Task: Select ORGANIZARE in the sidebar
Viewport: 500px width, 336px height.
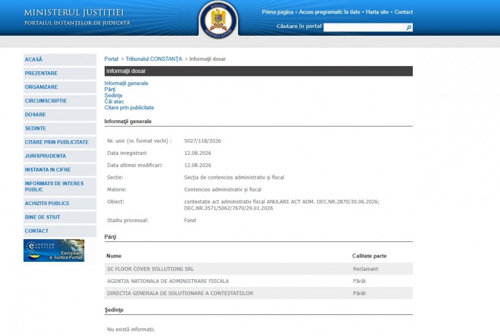Action: point(60,87)
